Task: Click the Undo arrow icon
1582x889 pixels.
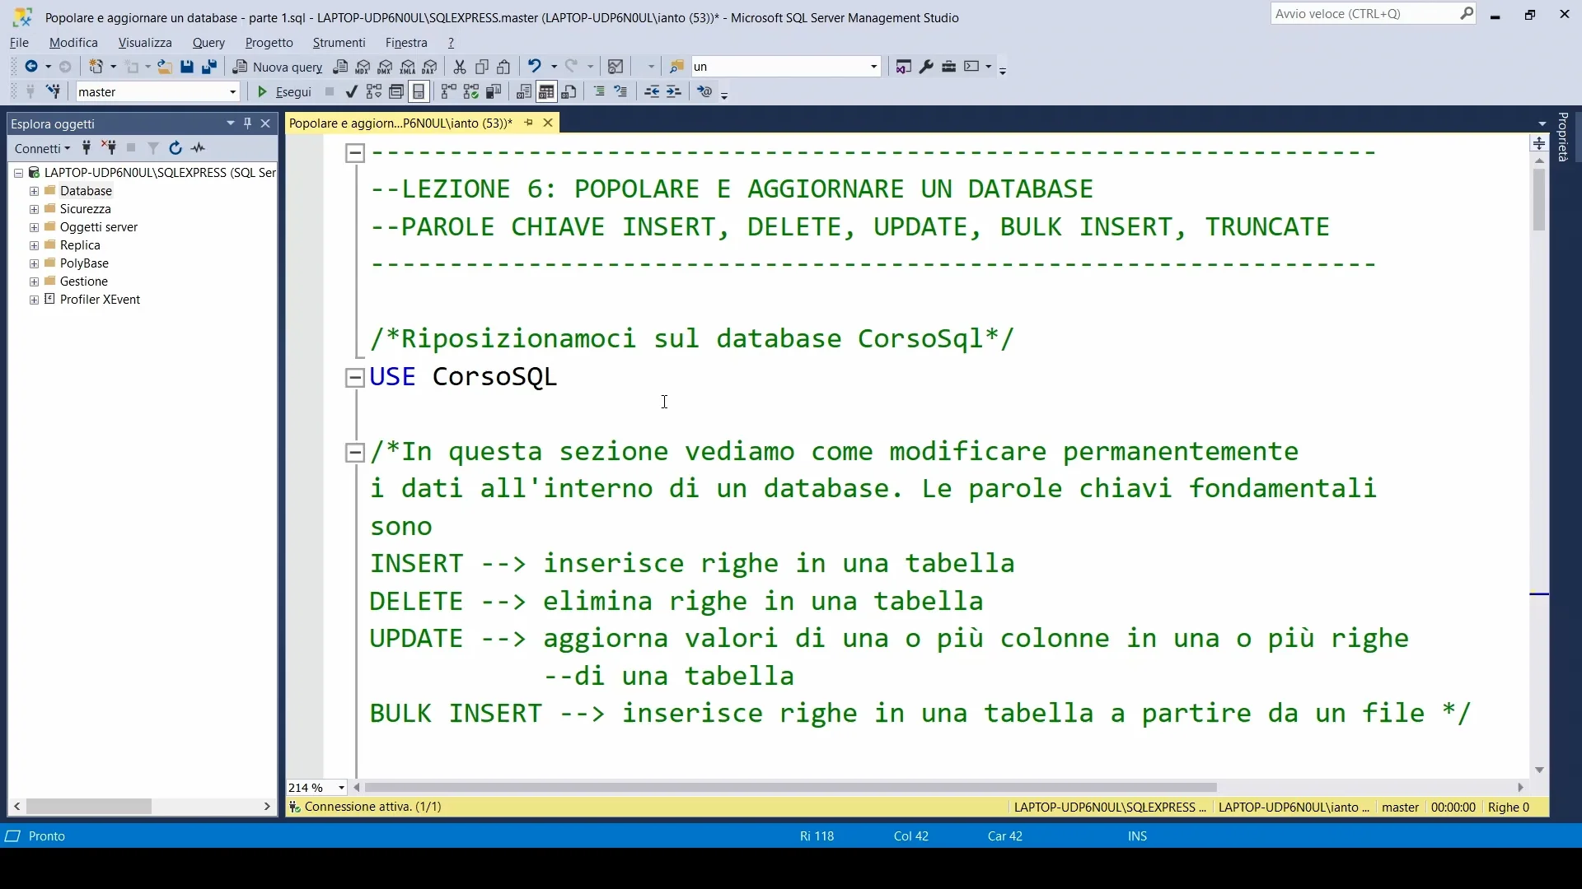Action: [x=534, y=67]
